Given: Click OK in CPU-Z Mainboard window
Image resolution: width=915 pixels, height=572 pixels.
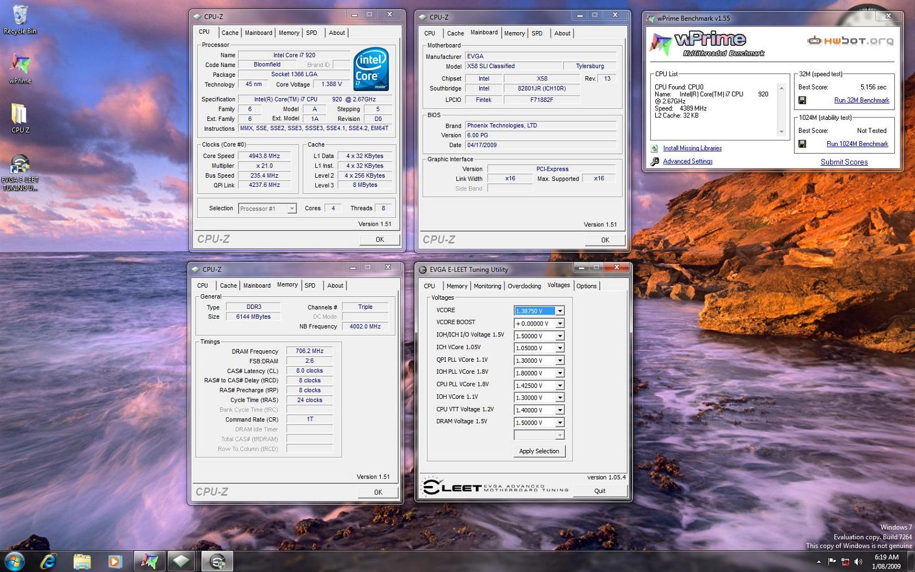Looking at the screenshot, I should 605,240.
